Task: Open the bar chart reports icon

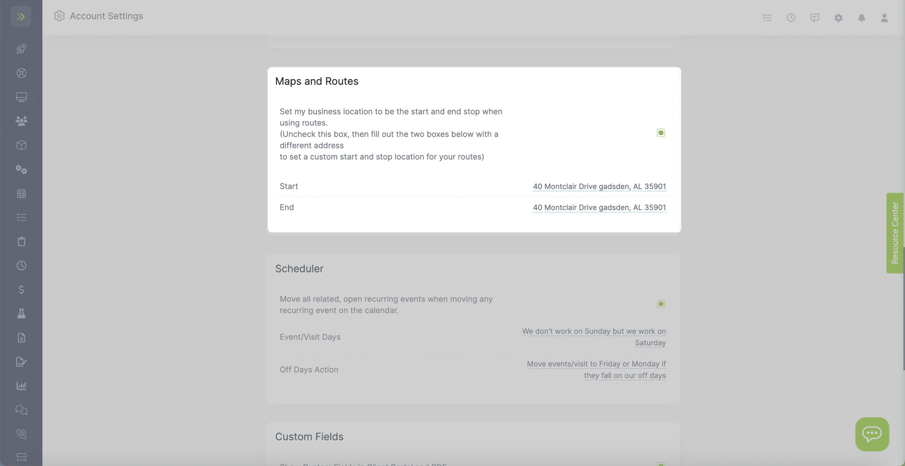Action: click(21, 386)
